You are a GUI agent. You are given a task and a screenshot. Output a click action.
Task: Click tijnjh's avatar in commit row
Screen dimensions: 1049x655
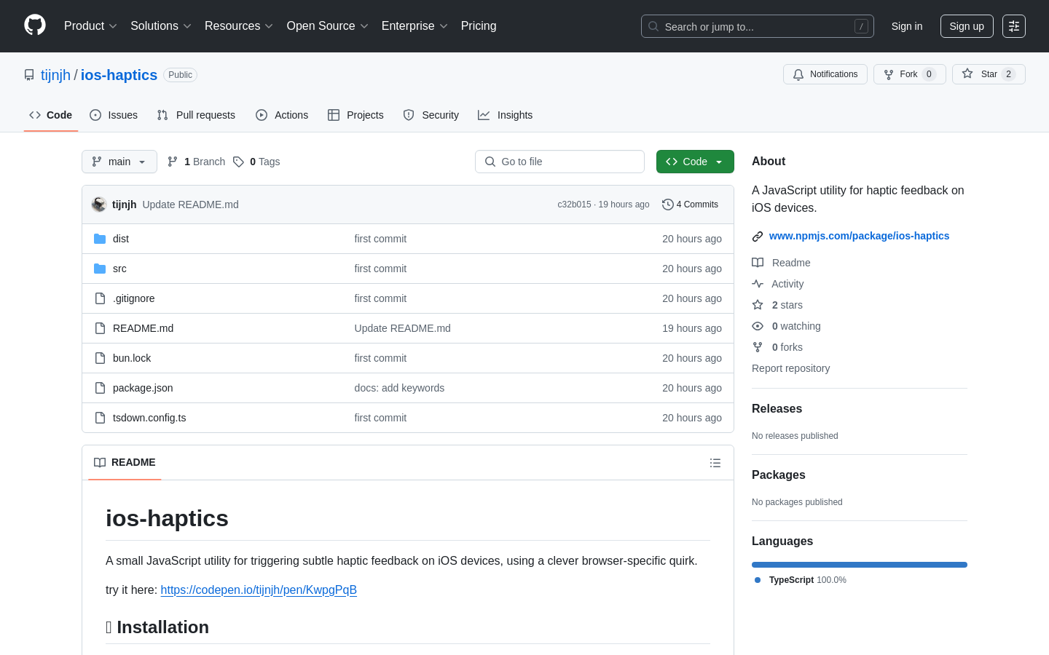pos(99,205)
